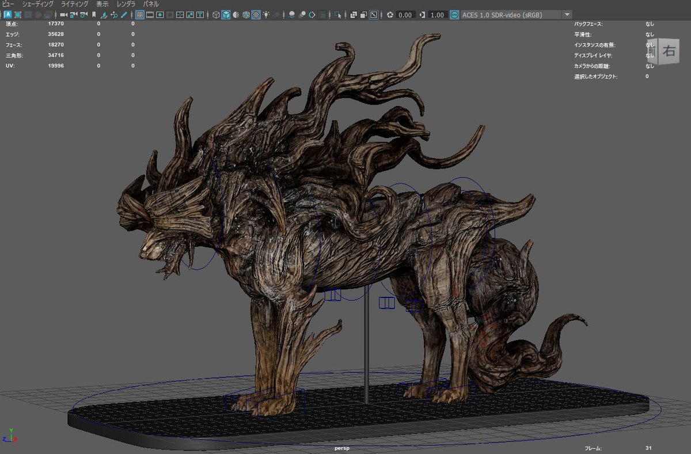This screenshot has height=454, width=691.
Task: Click the exposure reset icon
Action: [390, 14]
